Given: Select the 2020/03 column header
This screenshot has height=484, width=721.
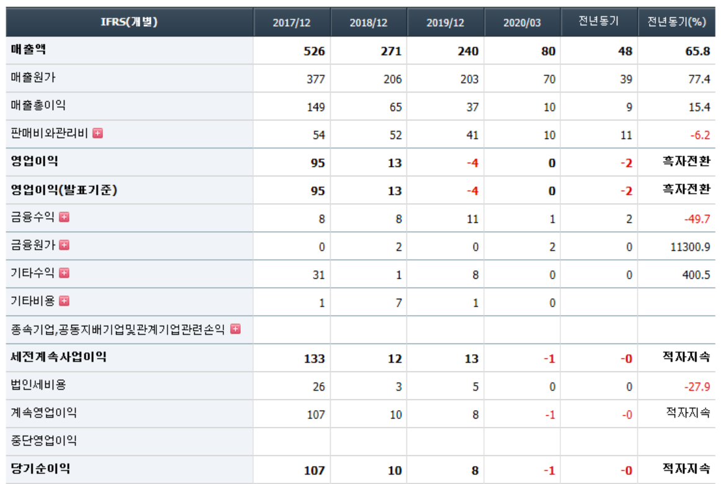Looking at the screenshot, I should tap(522, 22).
